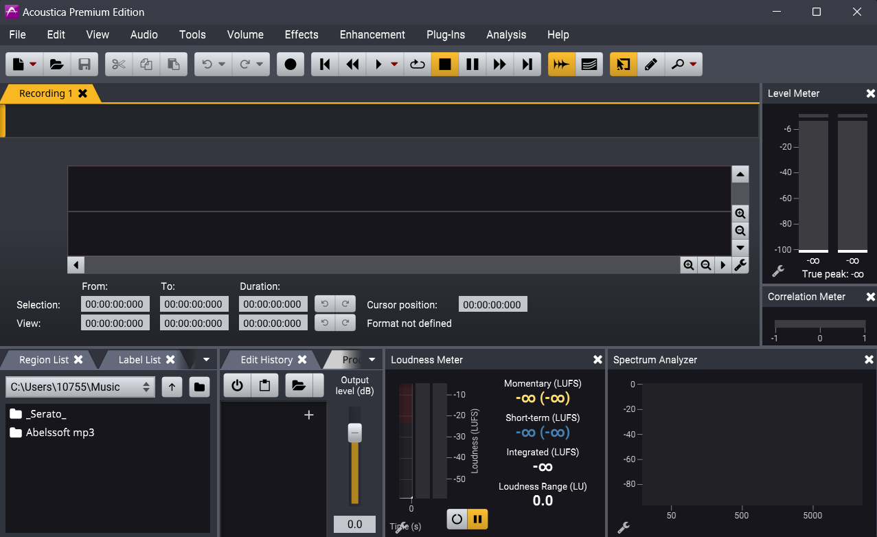Stop playback with the square button

pos(445,65)
